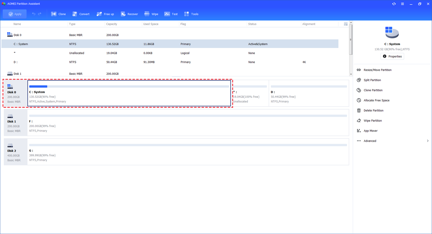
Task: Redo the pending operation
Action: 40,14
